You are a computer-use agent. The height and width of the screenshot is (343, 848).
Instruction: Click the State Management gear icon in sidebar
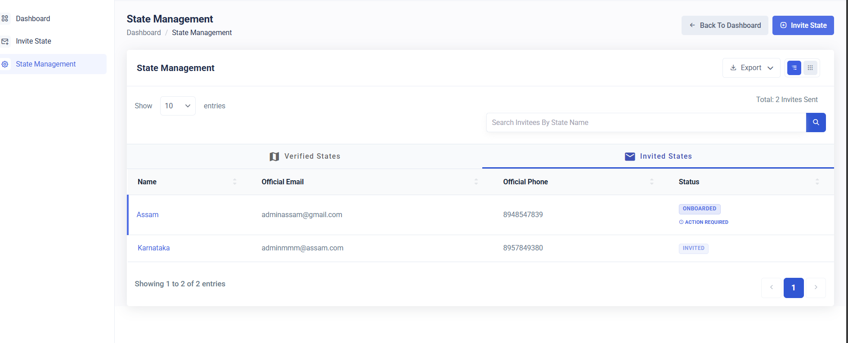pos(5,64)
